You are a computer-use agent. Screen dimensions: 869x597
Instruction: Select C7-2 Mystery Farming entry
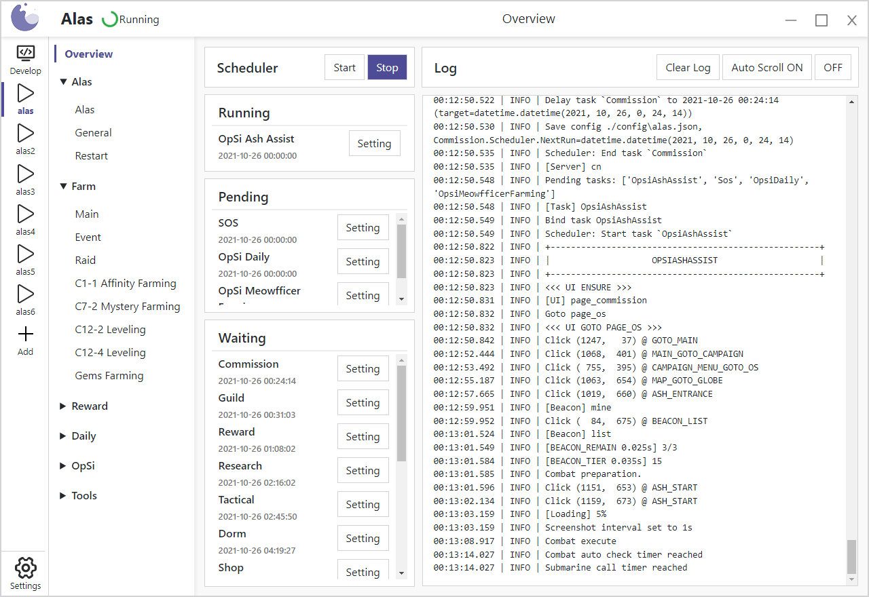(127, 307)
